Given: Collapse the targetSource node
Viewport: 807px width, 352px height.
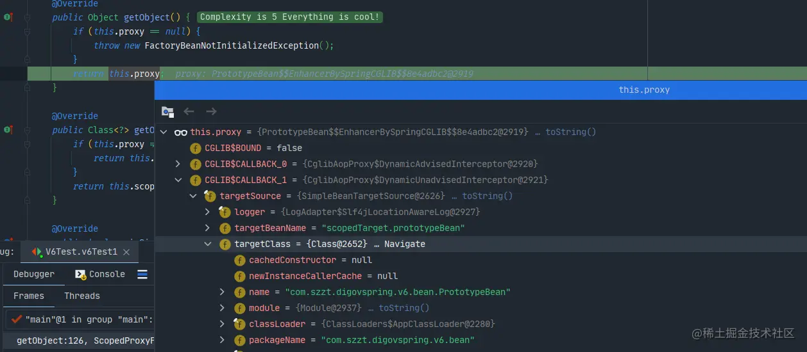Looking at the screenshot, I should 193,196.
